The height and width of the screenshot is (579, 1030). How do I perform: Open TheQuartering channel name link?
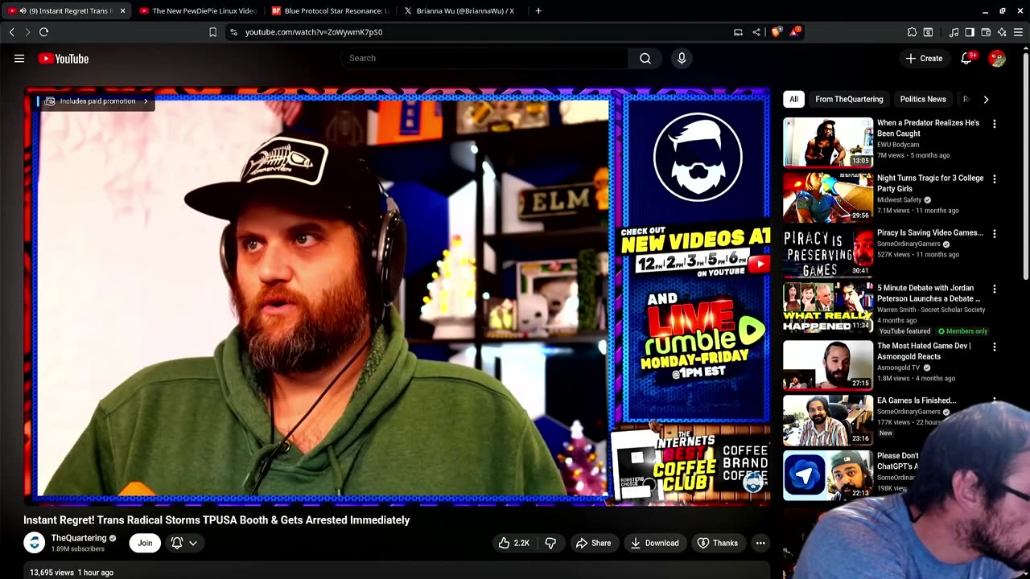(79, 538)
